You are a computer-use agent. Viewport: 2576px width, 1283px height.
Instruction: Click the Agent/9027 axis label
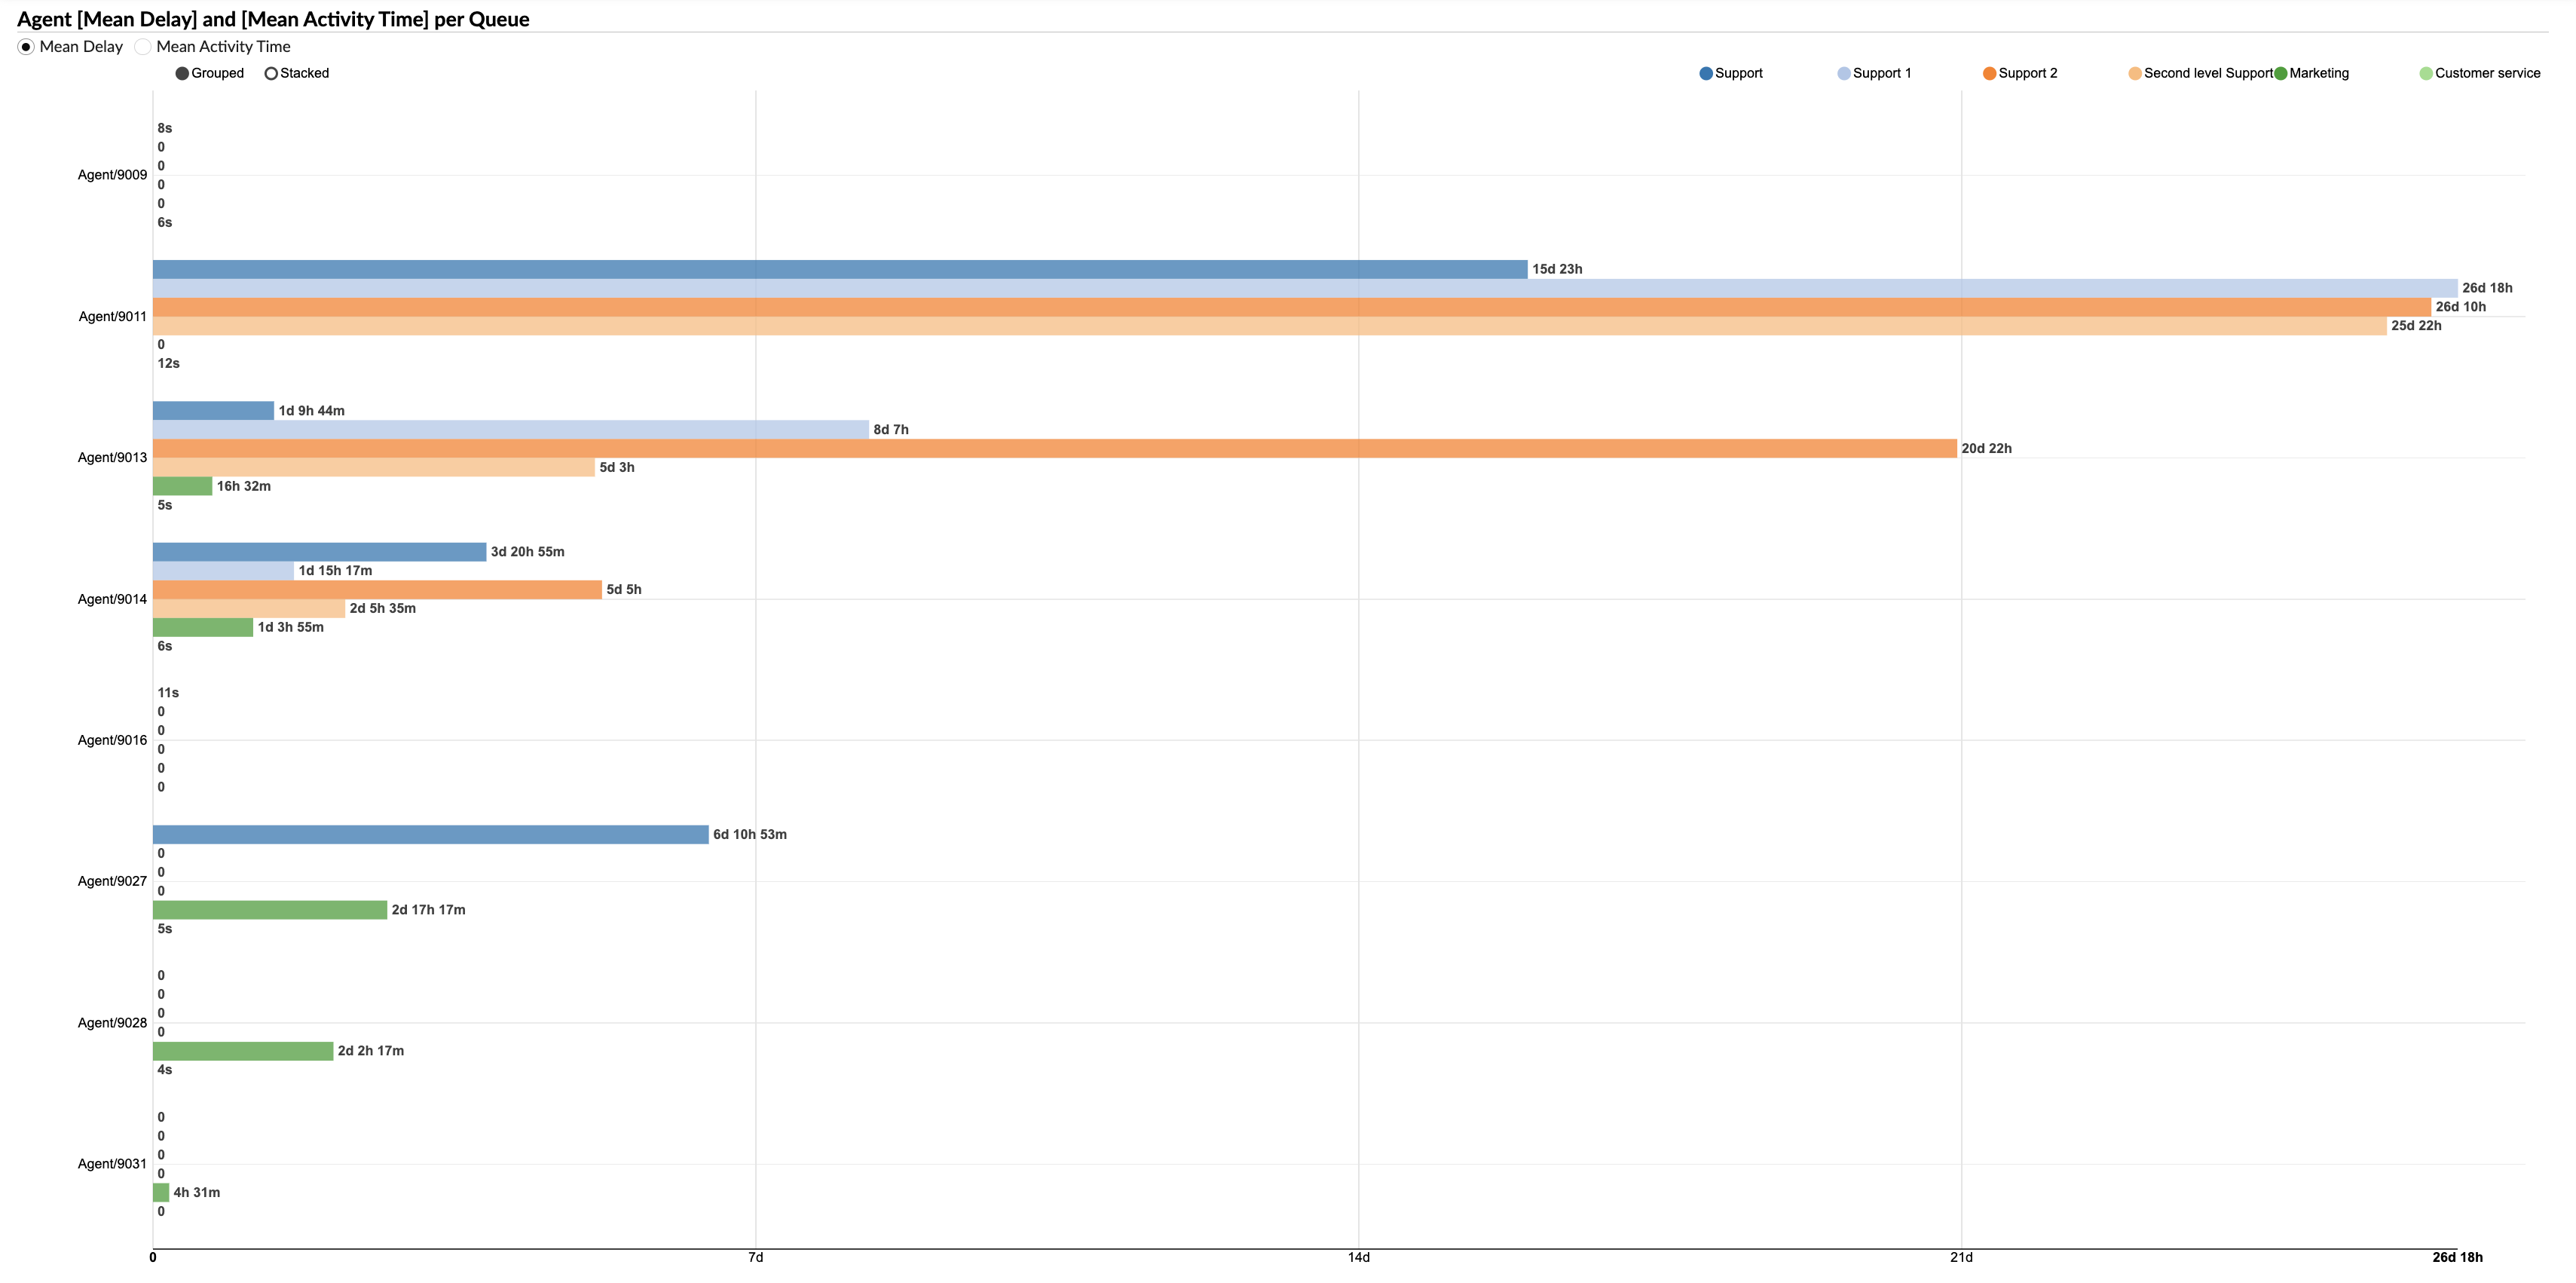click(112, 881)
